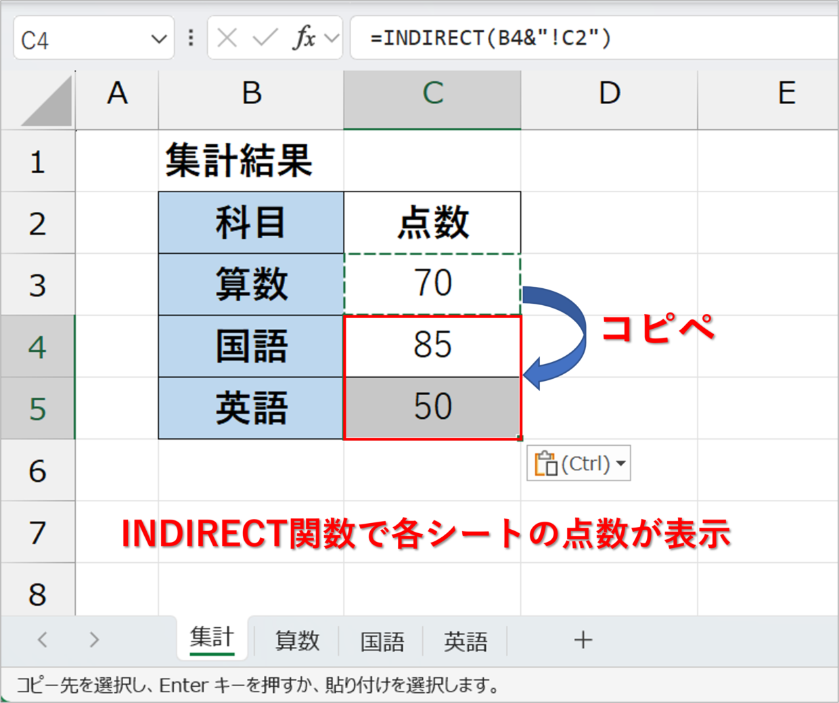Open the Paste Options dropdown arrow
The height and width of the screenshot is (703, 839).
point(620,464)
